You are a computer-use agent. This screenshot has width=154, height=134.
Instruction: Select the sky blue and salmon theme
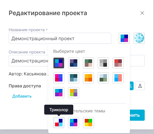[118, 78]
